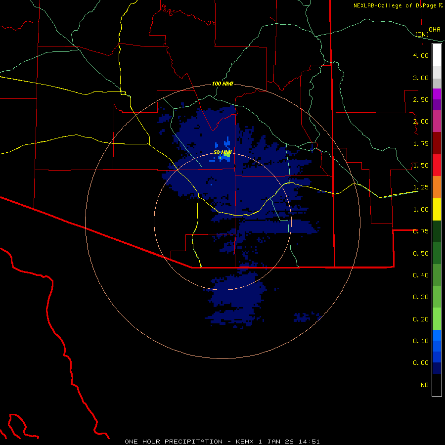Click the 100 NMI range ring label
The height and width of the screenshot is (445, 445).
click(223, 84)
